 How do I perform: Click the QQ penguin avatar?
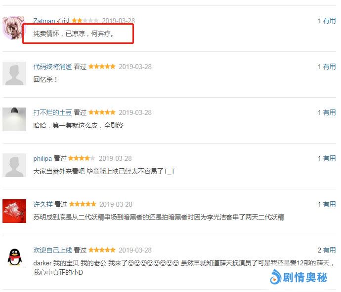(14, 257)
